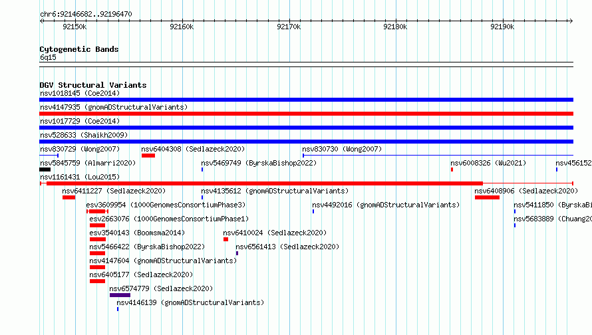Click the nsv5411850 variant label
592x335 pixels.
(x=553, y=205)
